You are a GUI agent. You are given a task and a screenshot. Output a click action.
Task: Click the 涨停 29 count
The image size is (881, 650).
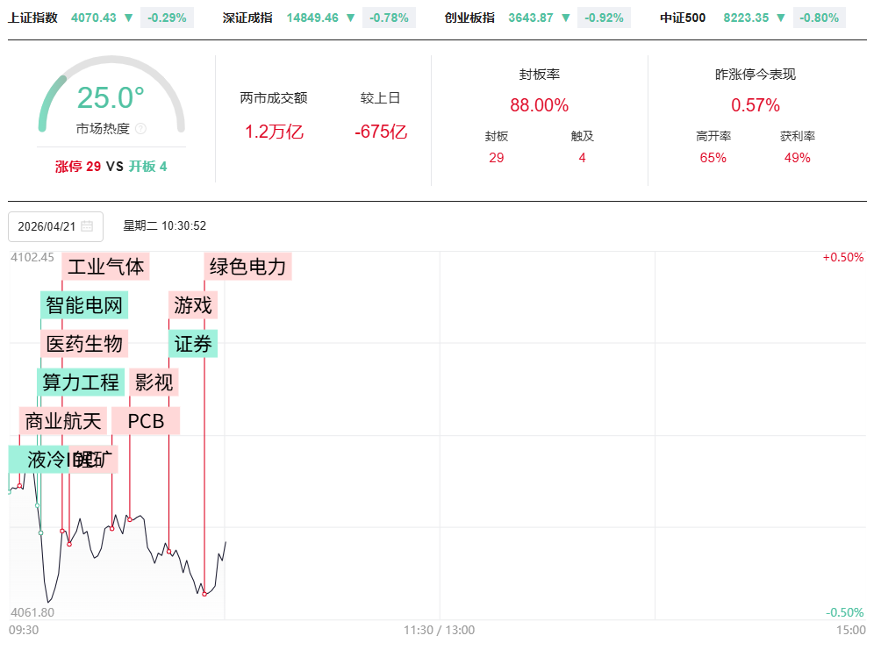coord(77,167)
